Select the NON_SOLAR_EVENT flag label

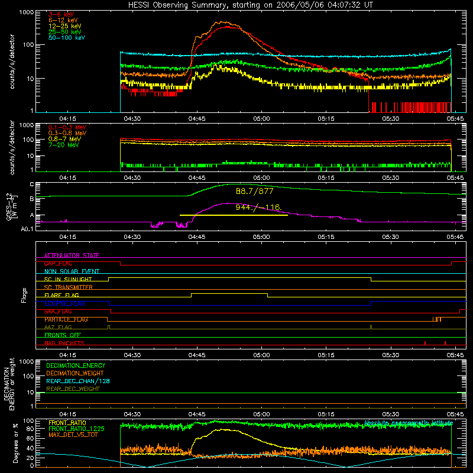click(72, 271)
